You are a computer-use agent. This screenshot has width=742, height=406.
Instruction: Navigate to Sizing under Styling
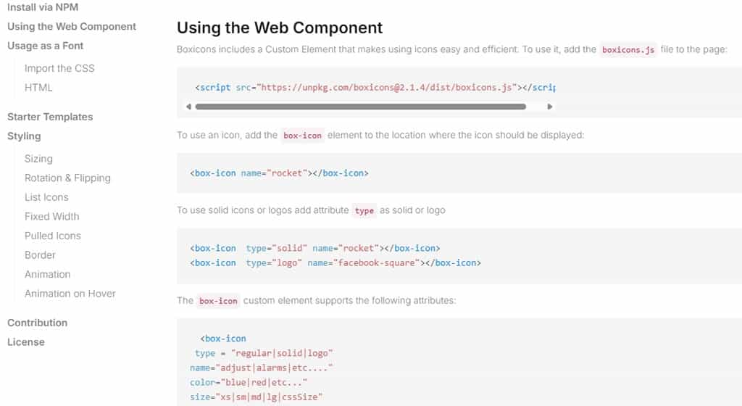coord(38,159)
